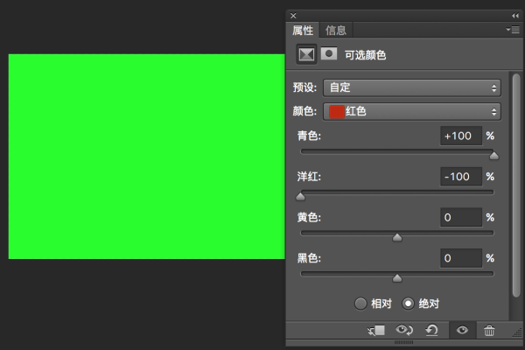
Task: Select the layer mask icon
Action: click(329, 53)
